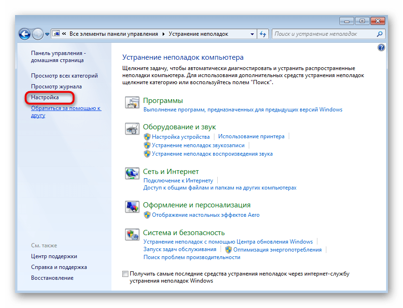403x308 pixels.
Task: Open the recent pages dropdown arrow
Action: [47, 34]
